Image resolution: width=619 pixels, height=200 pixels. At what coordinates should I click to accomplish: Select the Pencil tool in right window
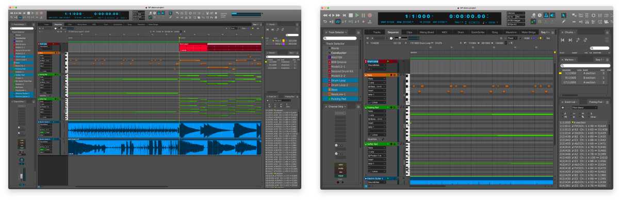click(563, 22)
